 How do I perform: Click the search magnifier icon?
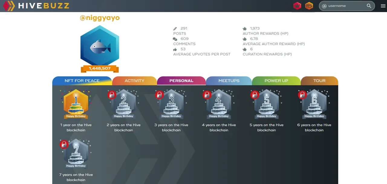click(x=369, y=6)
